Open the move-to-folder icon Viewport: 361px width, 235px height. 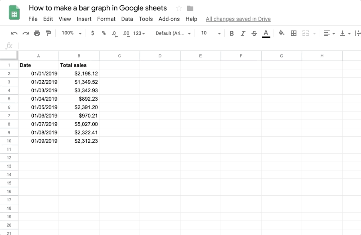point(190,8)
